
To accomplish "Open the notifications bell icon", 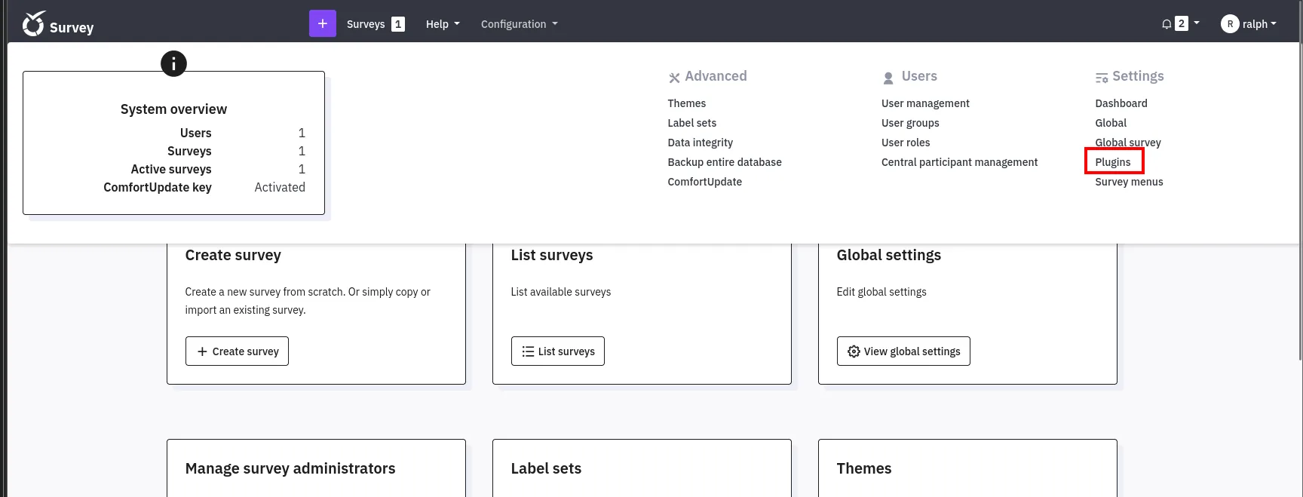I will pos(1167,24).
